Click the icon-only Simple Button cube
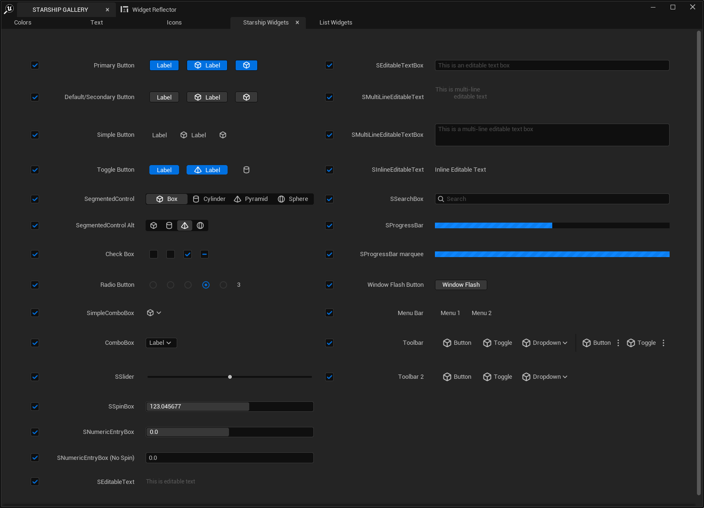 pyautogui.click(x=223, y=135)
